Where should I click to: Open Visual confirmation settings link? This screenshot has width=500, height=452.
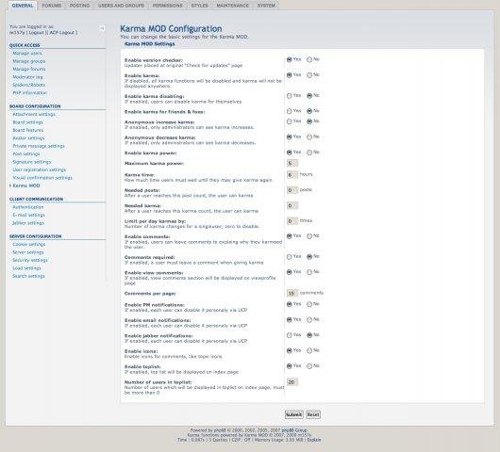[42, 178]
